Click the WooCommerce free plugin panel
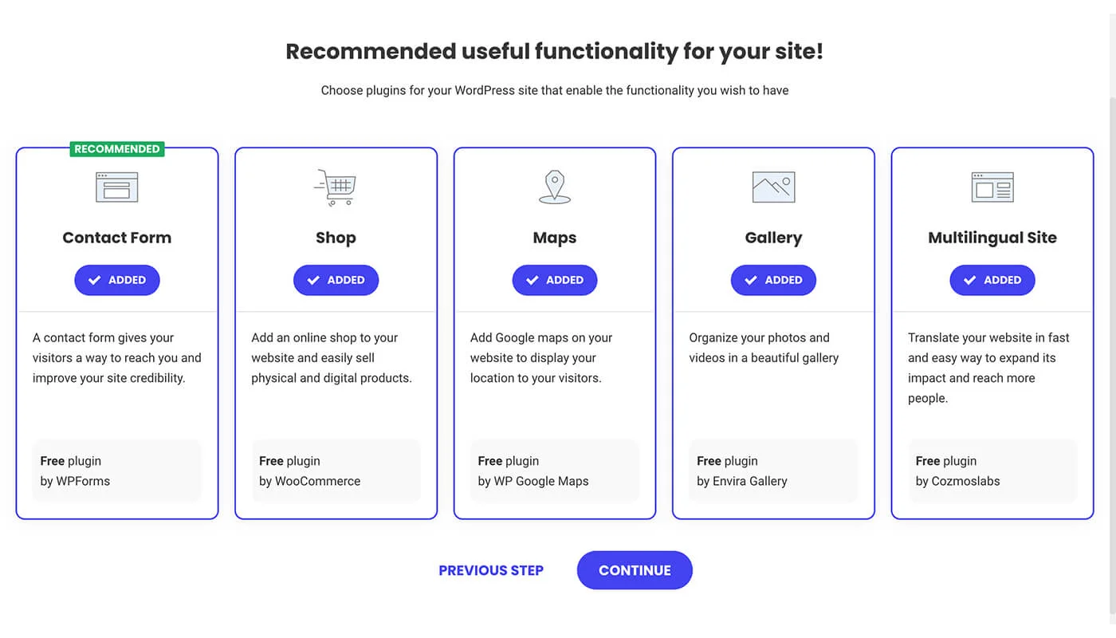 click(x=336, y=471)
